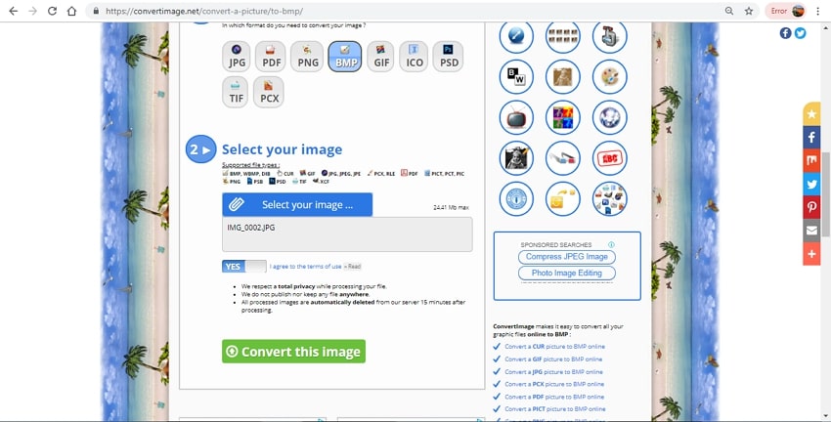Open the Compress JPEG Image sponsored link
The height and width of the screenshot is (422, 831).
[567, 257]
